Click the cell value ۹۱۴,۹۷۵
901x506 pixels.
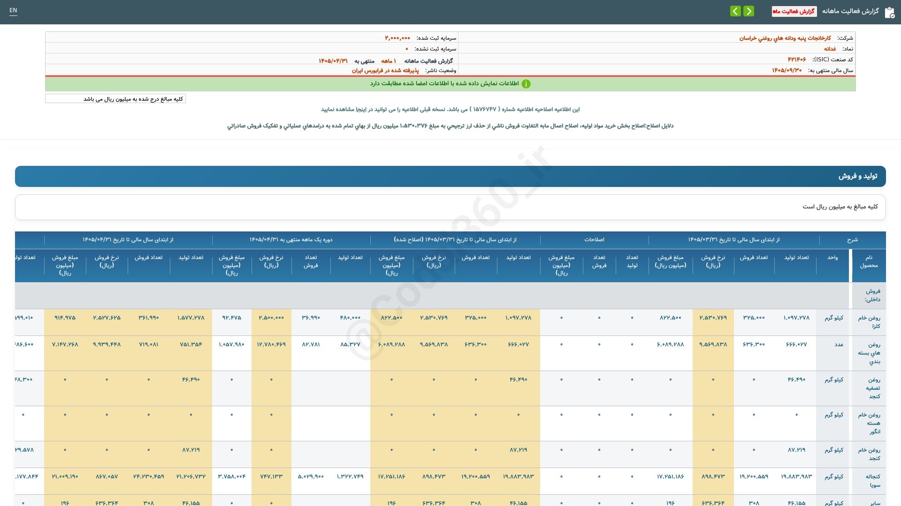(x=65, y=318)
